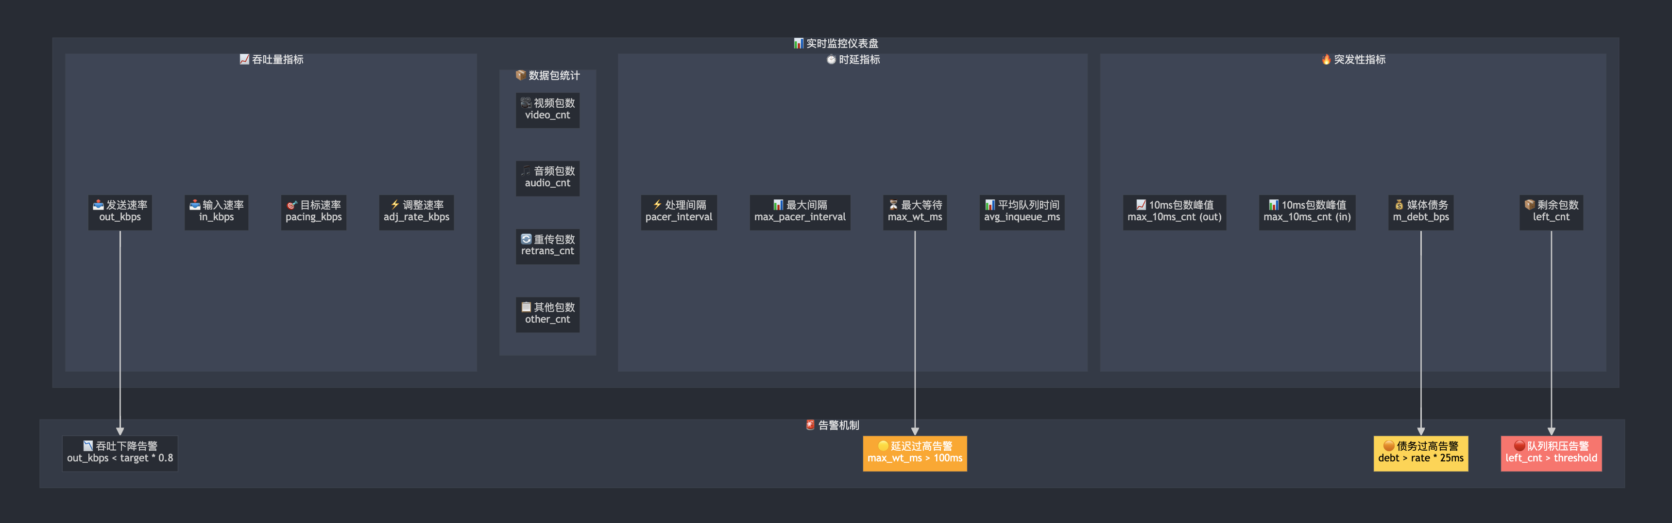The height and width of the screenshot is (523, 1672).
Task: Click the trend icon in max_10ms_cnt (out)
Action: pos(1141,205)
